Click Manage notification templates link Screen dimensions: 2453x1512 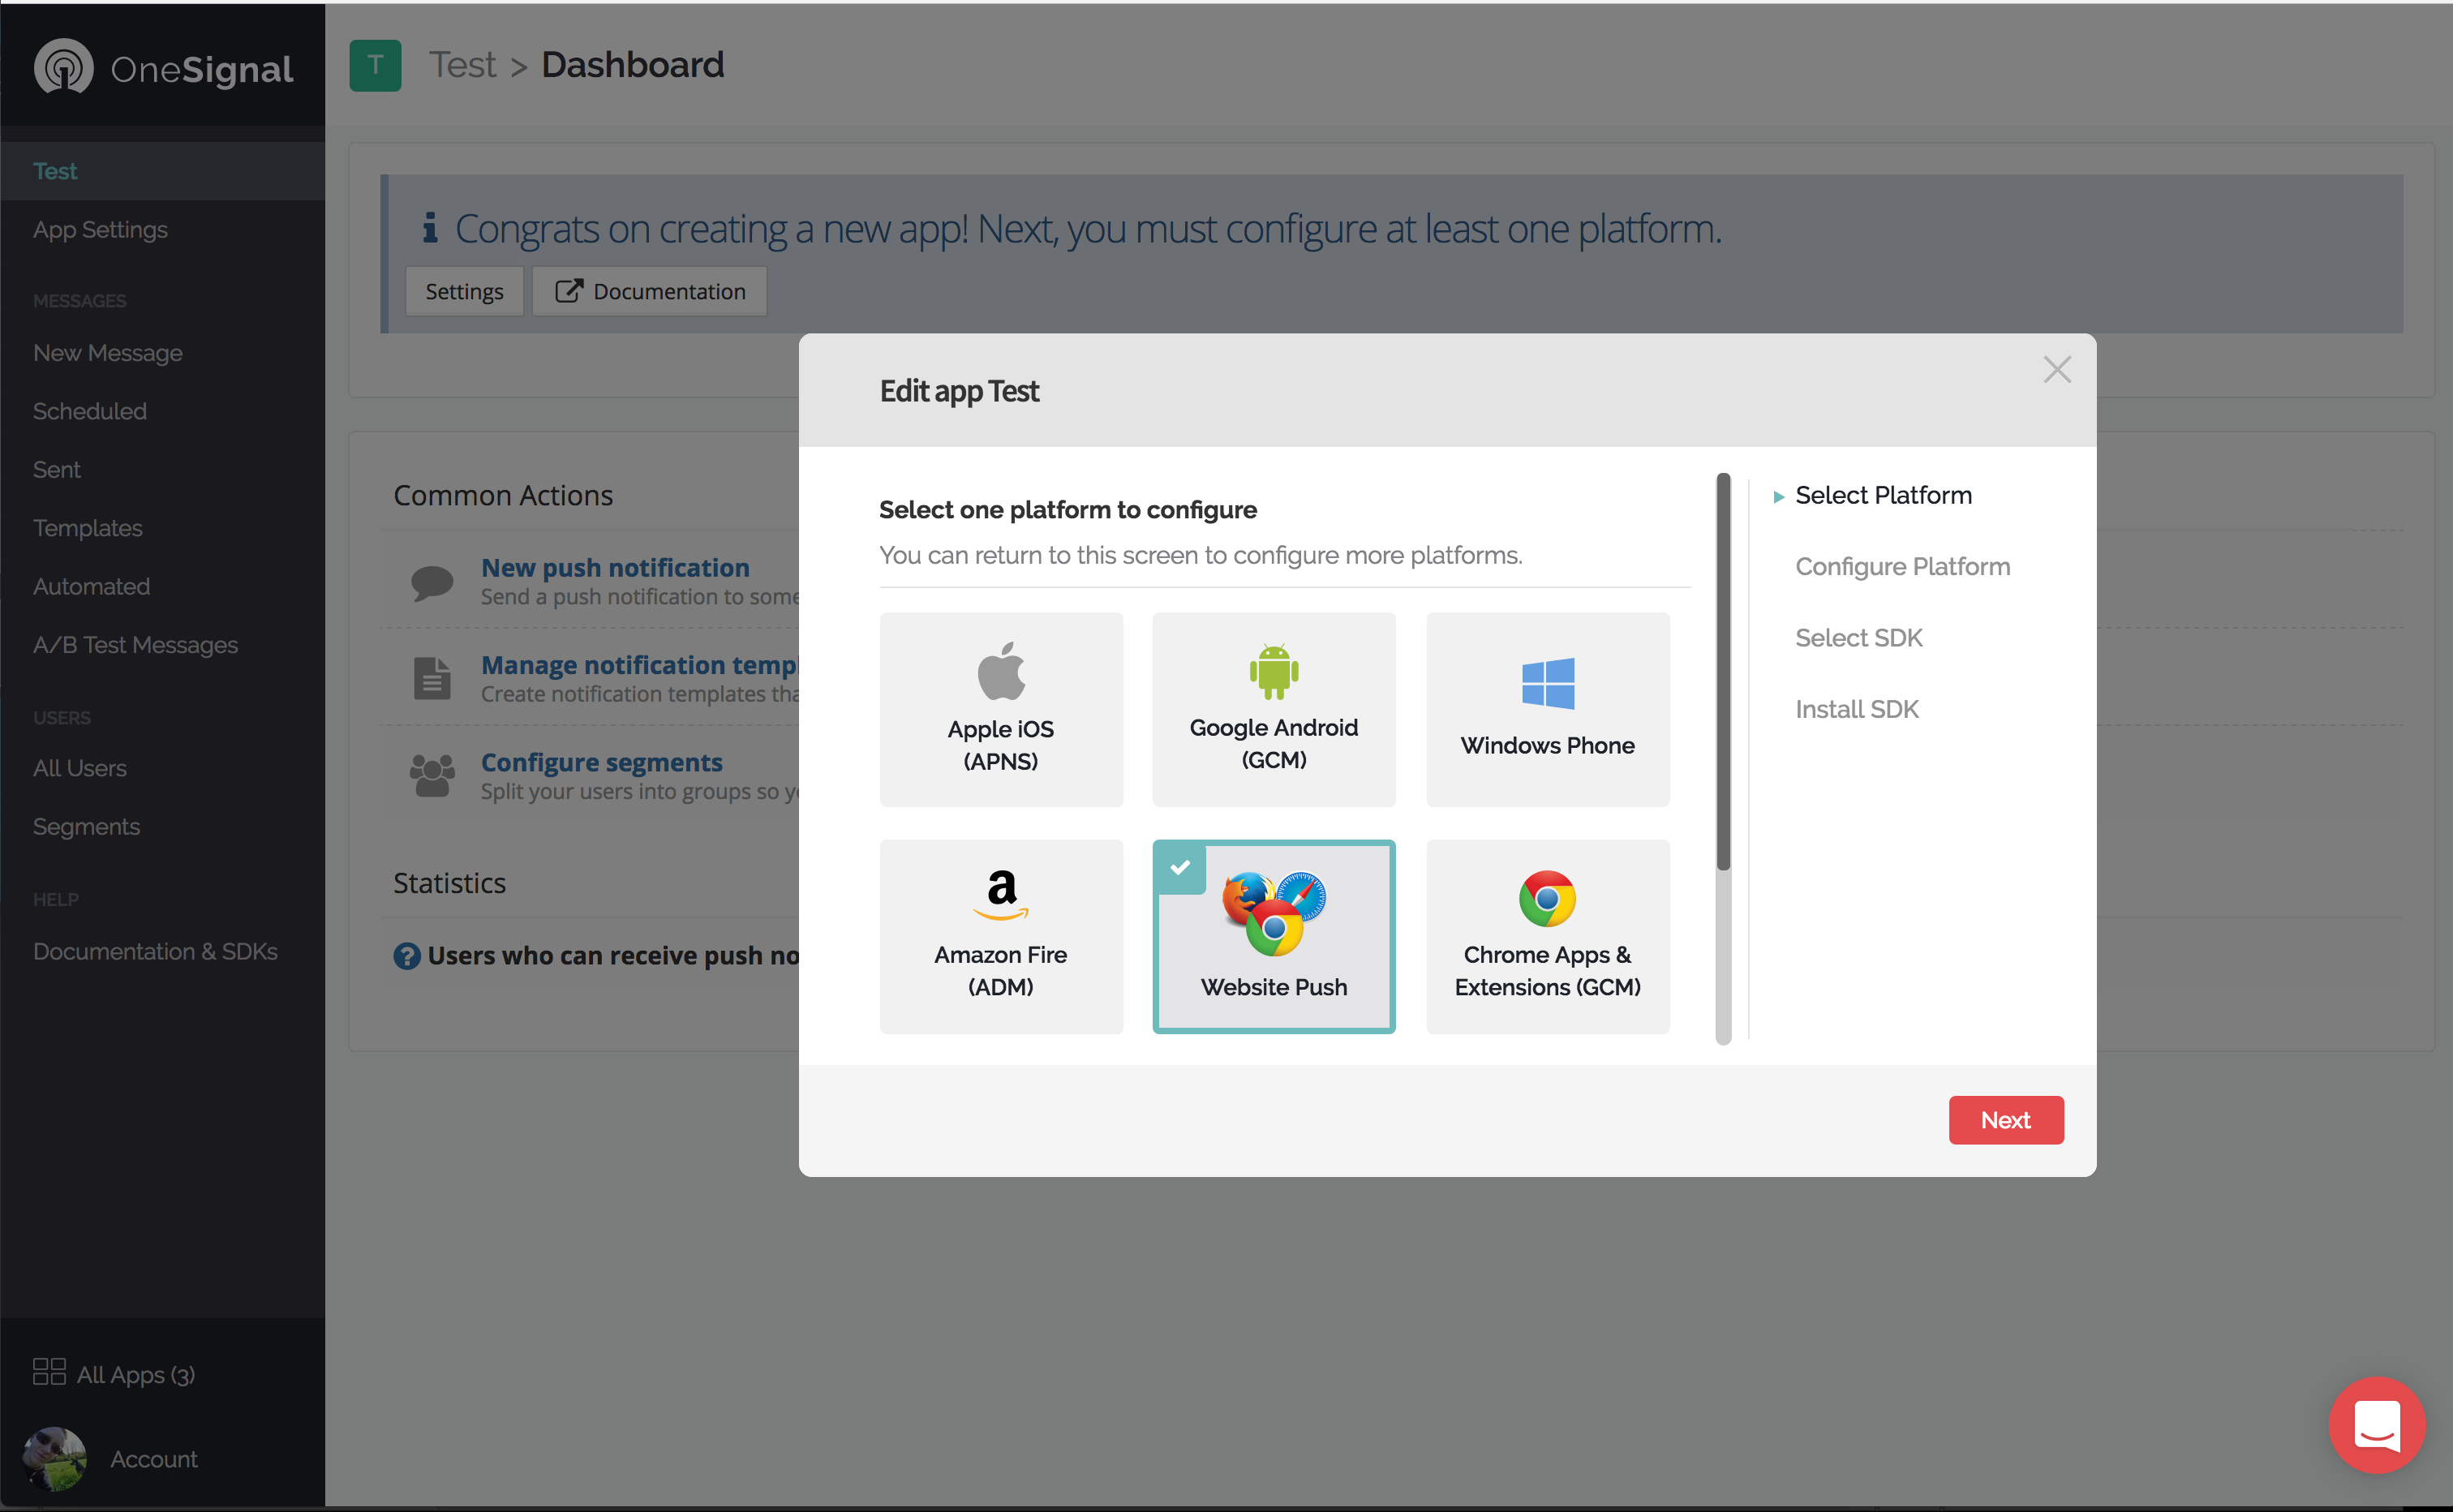(x=640, y=664)
